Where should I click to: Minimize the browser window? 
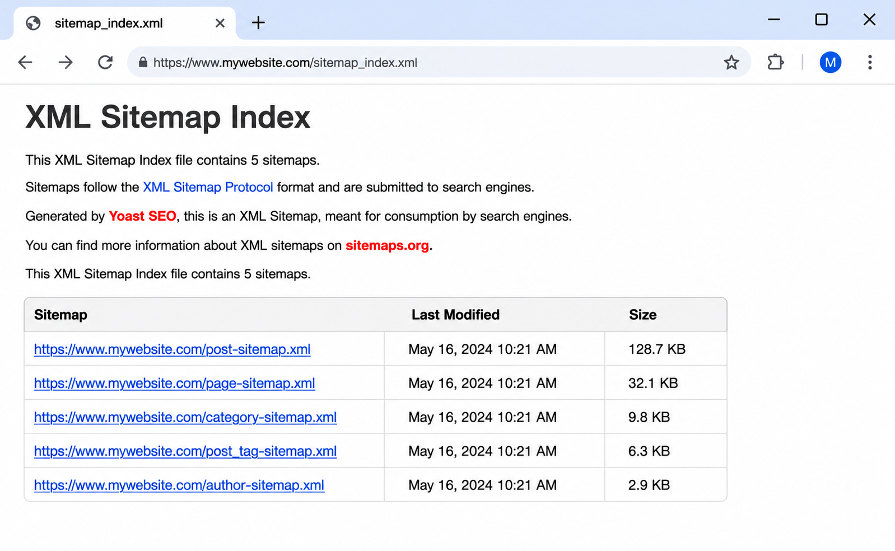tap(774, 20)
